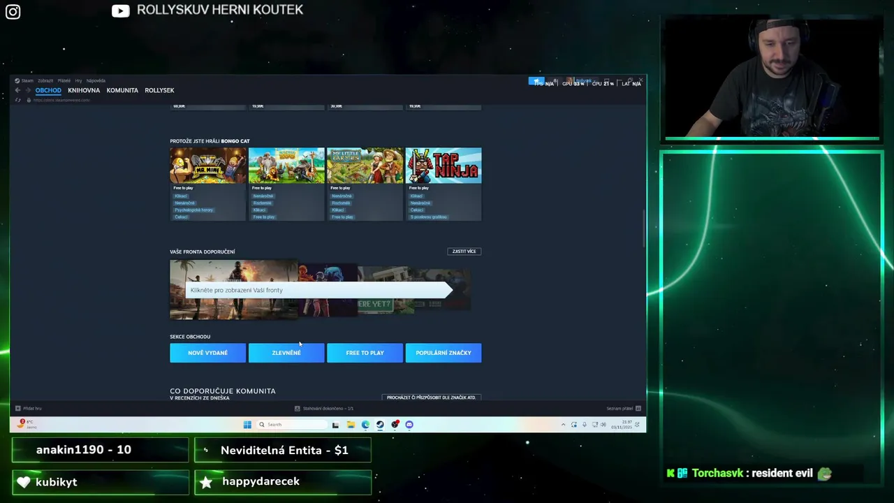894x503 pixels.
Task: Open the Windows Start menu
Action: pos(247,424)
